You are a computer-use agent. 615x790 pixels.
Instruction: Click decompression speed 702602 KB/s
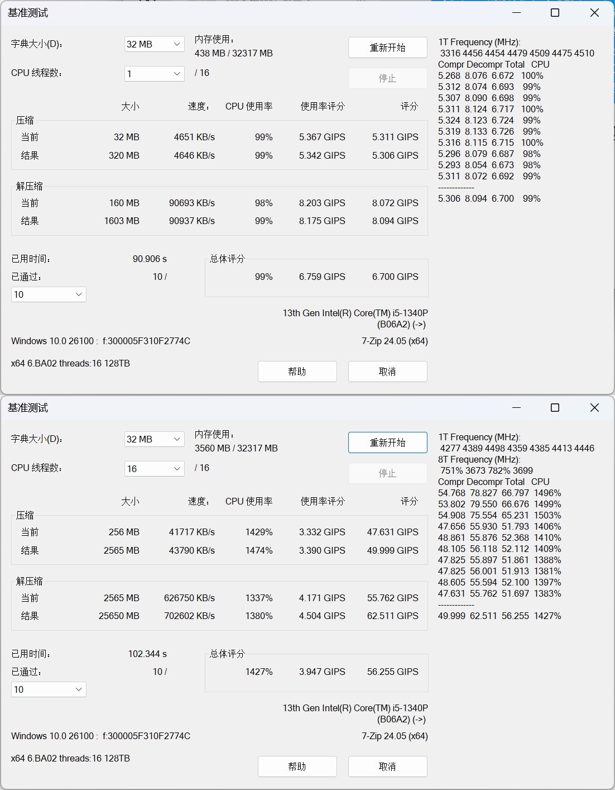click(x=190, y=616)
